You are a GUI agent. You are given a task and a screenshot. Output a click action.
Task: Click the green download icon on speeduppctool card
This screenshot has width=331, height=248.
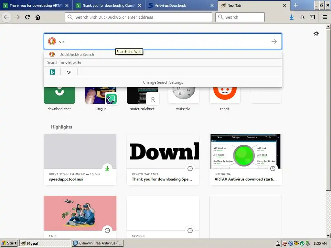tap(107, 169)
